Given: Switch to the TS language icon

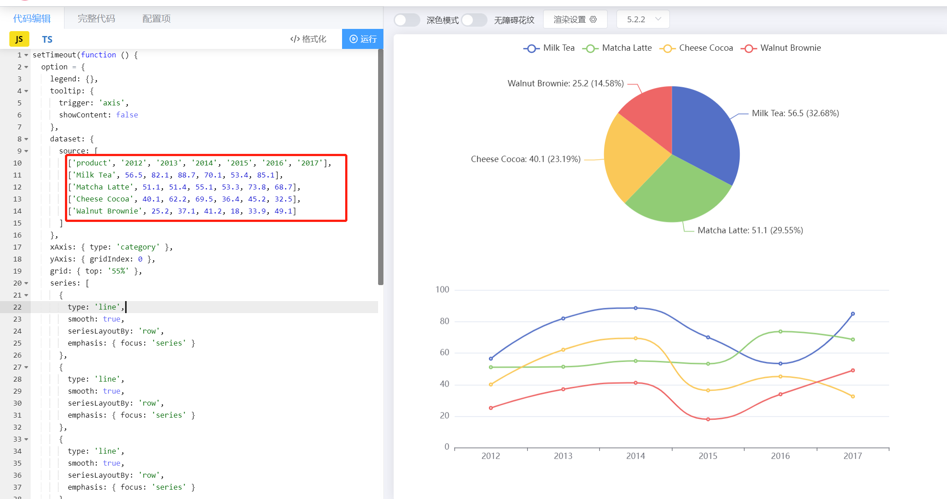Looking at the screenshot, I should point(47,39).
